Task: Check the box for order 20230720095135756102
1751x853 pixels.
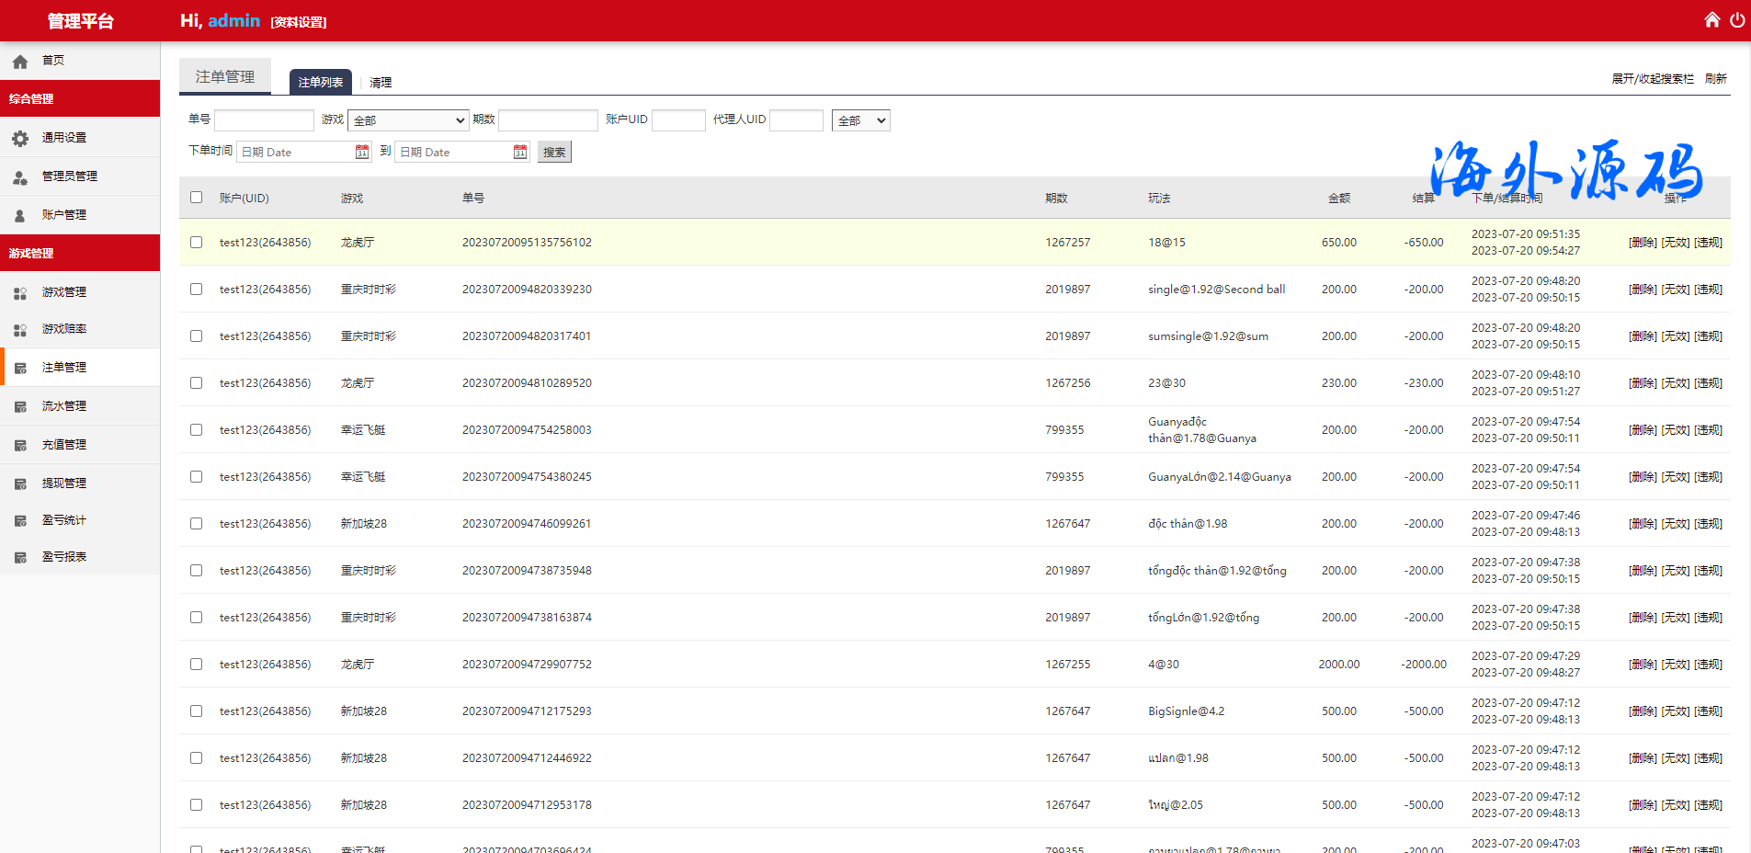Action: coord(196,243)
